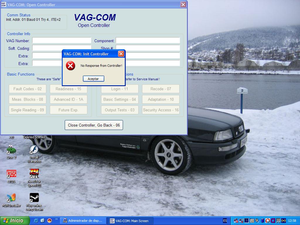Click the purple square tray icon
Image resolution: width=300 pixels, height=225 pixels.
[273, 221]
